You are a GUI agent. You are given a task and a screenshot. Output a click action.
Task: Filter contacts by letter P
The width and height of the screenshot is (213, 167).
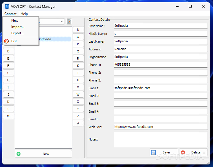[78, 44]
